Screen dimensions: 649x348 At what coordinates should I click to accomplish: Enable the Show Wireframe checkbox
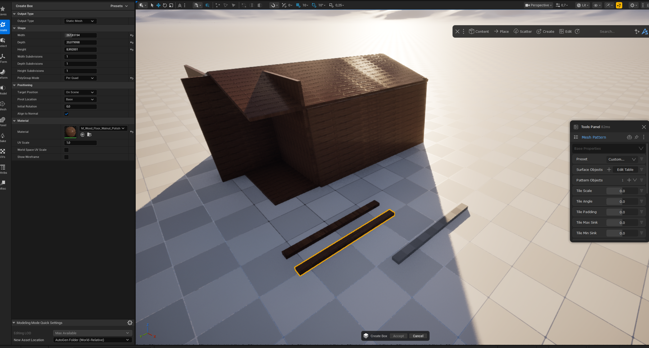[x=66, y=157]
